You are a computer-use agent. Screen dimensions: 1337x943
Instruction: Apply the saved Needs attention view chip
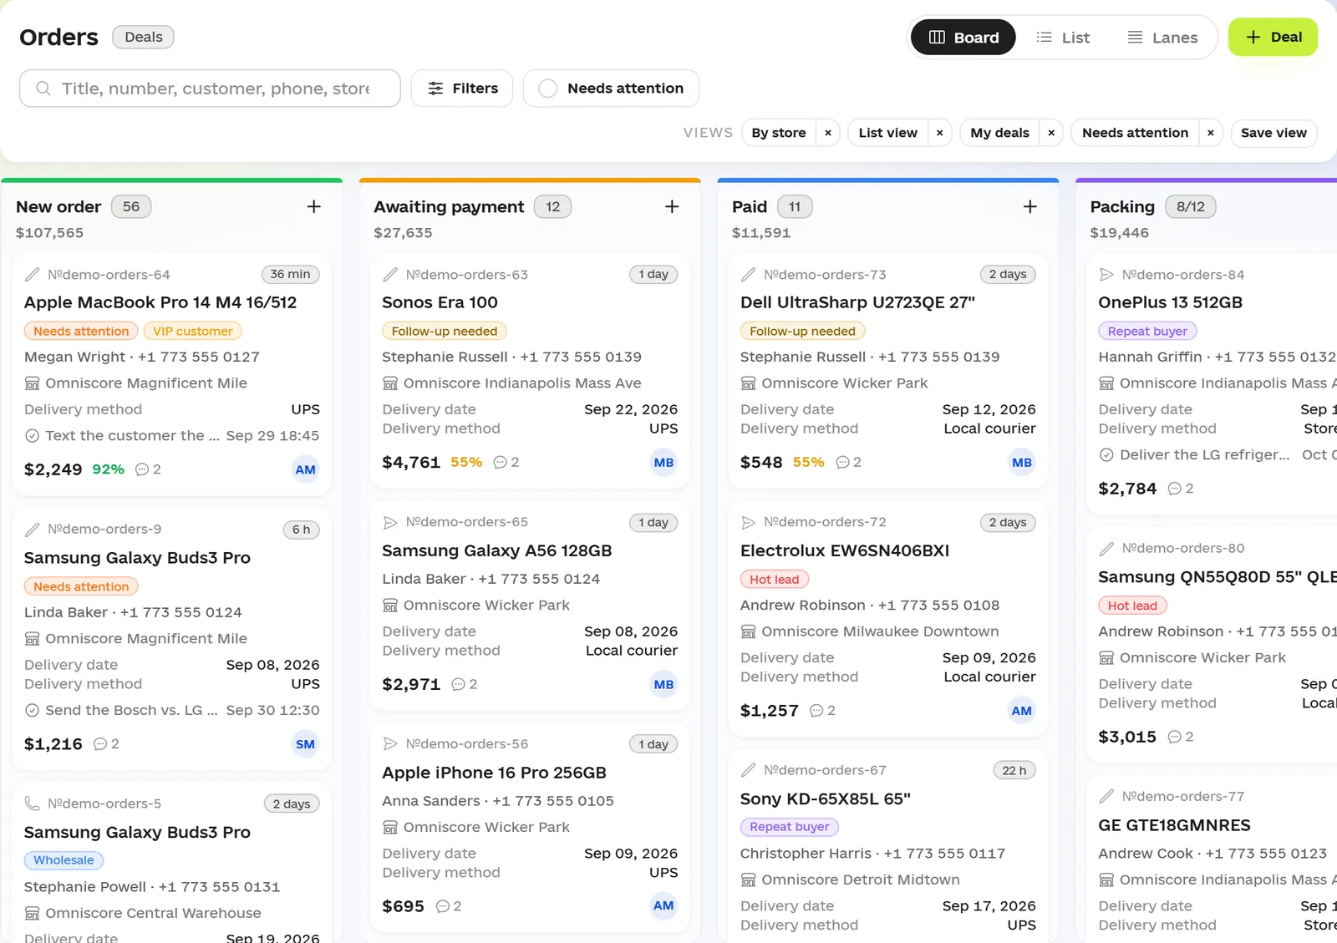[1135, 133]
